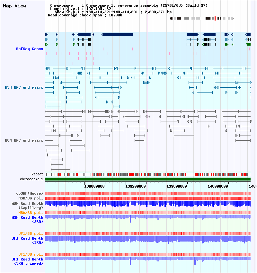Click the 138800000 axis coordinate
Image resolution: width=257 pixels, height=273 pixels.
tap(94, 186)
